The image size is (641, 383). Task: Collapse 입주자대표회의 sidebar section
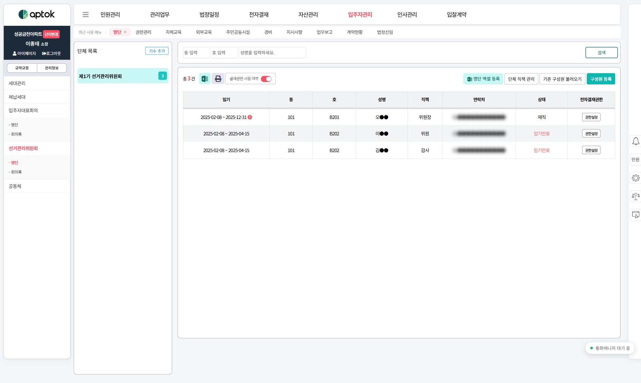click(x=37, y=110)
